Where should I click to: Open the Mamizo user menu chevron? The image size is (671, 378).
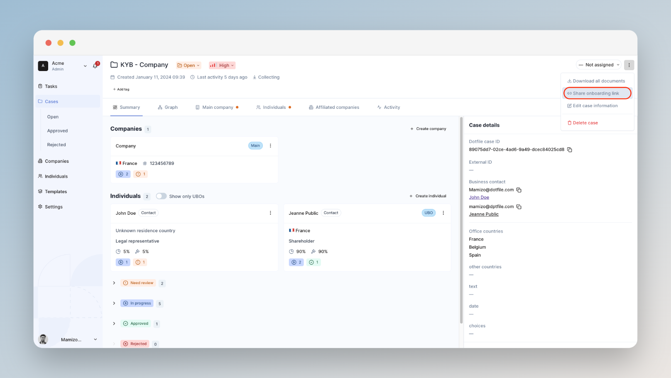pyautogui.click(x=95, y=339)
